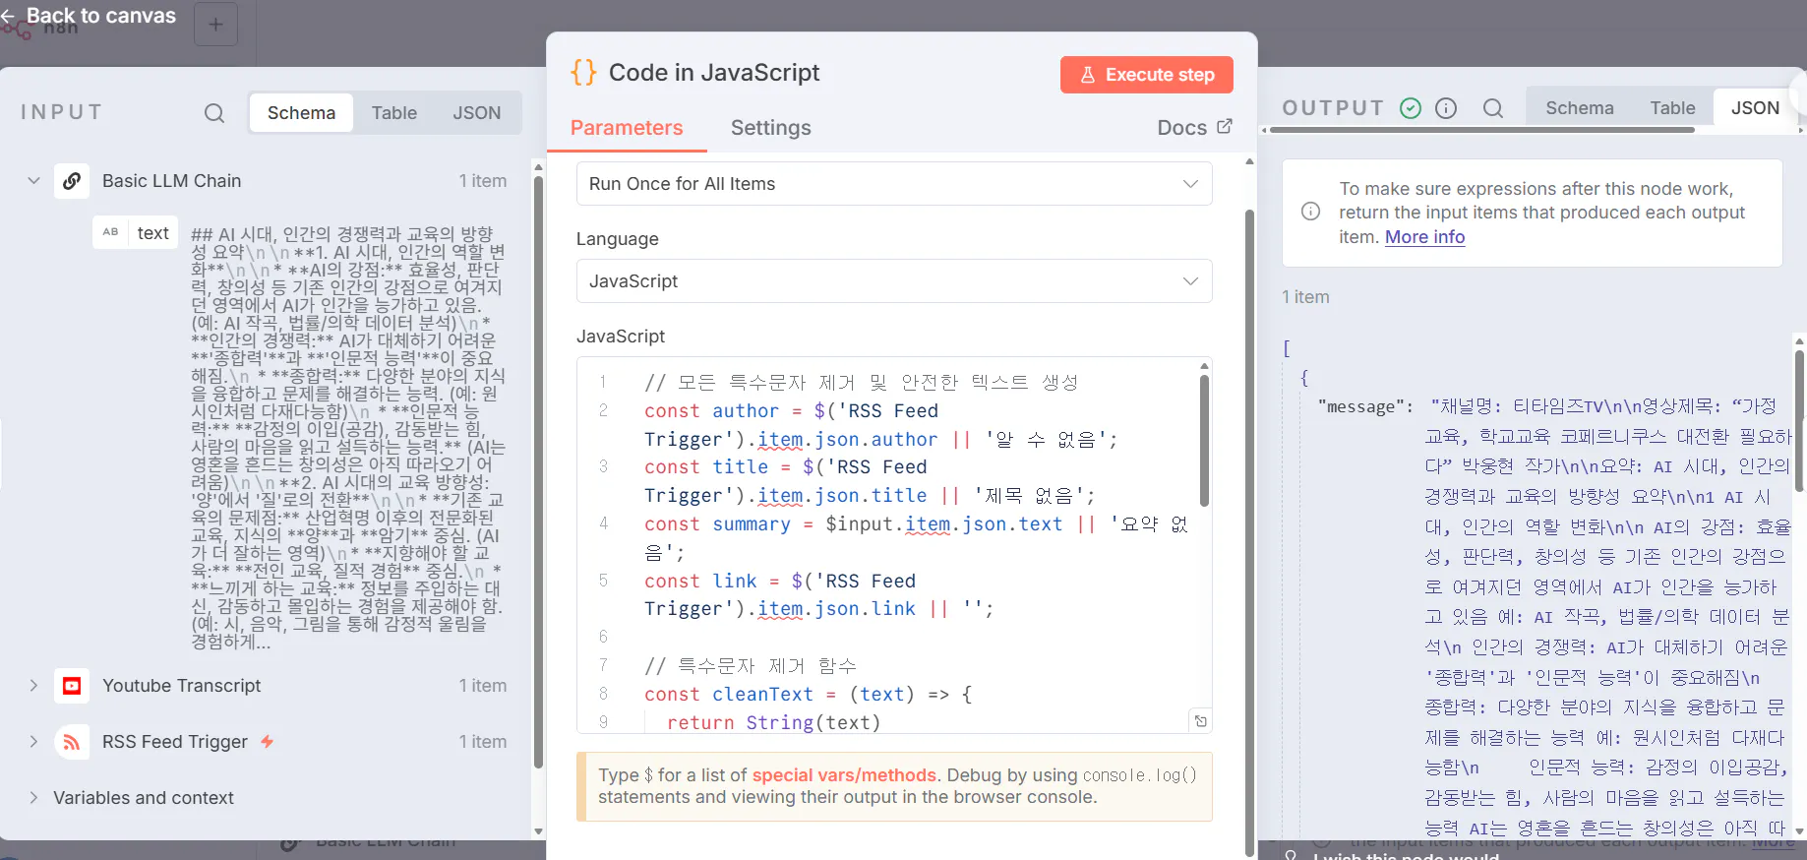Click the output success checkmark icon
The image size is (1807, 860).
point(1411,108)
